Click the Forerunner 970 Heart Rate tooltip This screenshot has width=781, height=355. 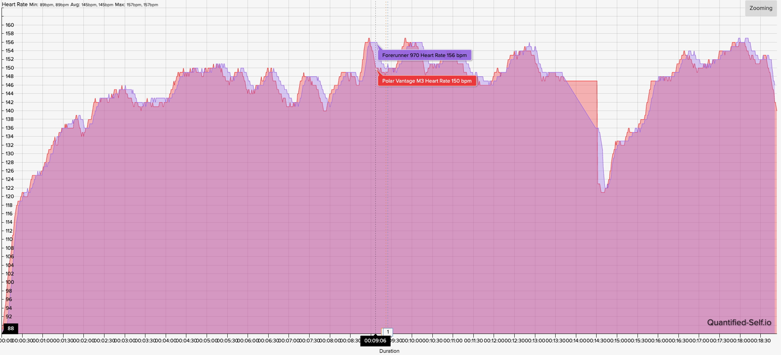tap(424, 55)
